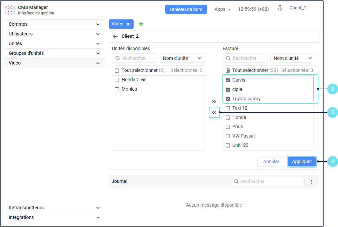Click the Appliquer button

(302, 161)
